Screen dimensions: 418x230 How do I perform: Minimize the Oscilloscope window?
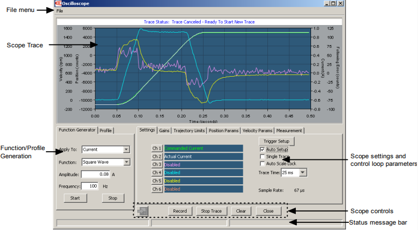[327, 3]
